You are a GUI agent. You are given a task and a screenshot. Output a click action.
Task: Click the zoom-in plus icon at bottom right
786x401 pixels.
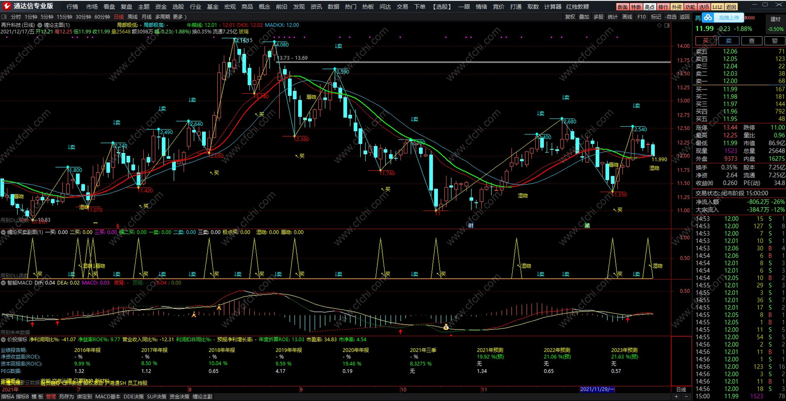tap(676, 396)
